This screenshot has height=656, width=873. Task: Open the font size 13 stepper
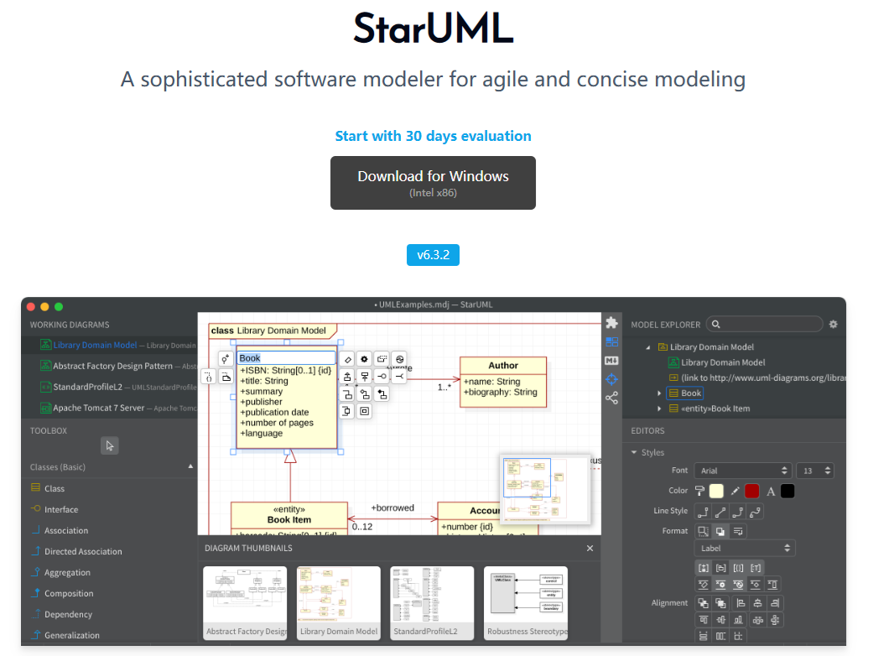(814, 471)
